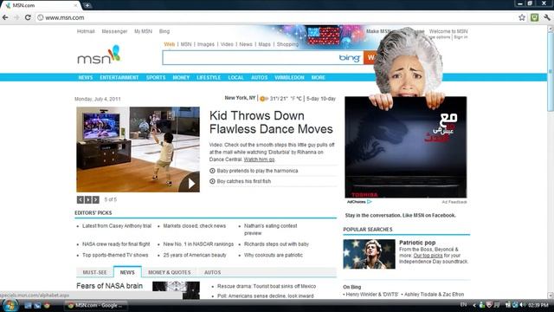Click the Ad Feedback link
Screen dimensions: 554x312
coord(454,202)
